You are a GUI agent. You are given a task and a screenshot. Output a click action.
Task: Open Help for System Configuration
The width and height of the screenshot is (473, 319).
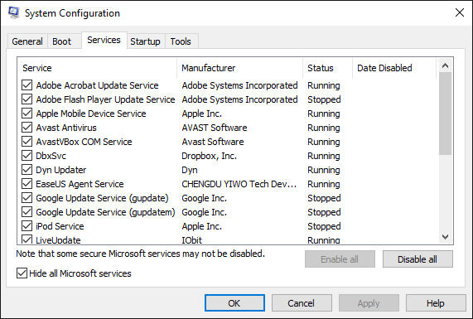[x=436, y=303]
